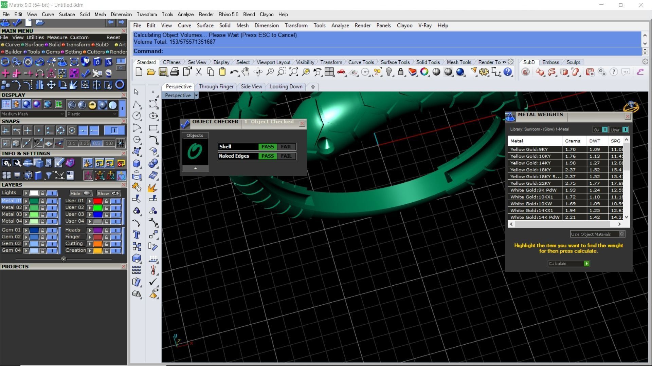Switch to the Through Finger viewport tab
The image size is (652, 366).
[216, 87]
